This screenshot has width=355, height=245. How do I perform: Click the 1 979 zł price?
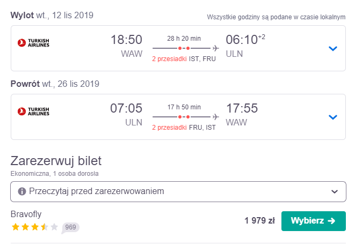click(x=260, y=220)
